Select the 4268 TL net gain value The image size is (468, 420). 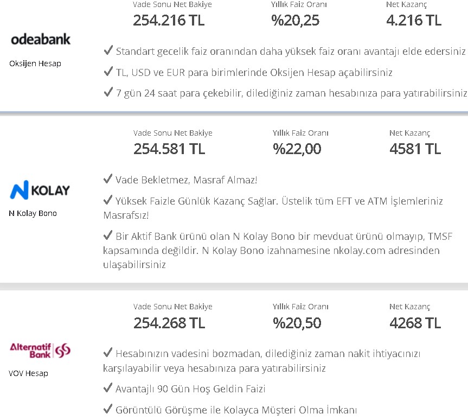tap(415, 323)
